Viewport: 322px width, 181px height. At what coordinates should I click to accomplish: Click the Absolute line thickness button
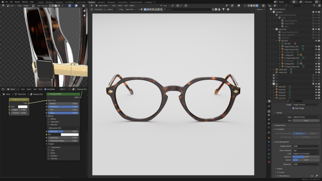tap(299, 133)
